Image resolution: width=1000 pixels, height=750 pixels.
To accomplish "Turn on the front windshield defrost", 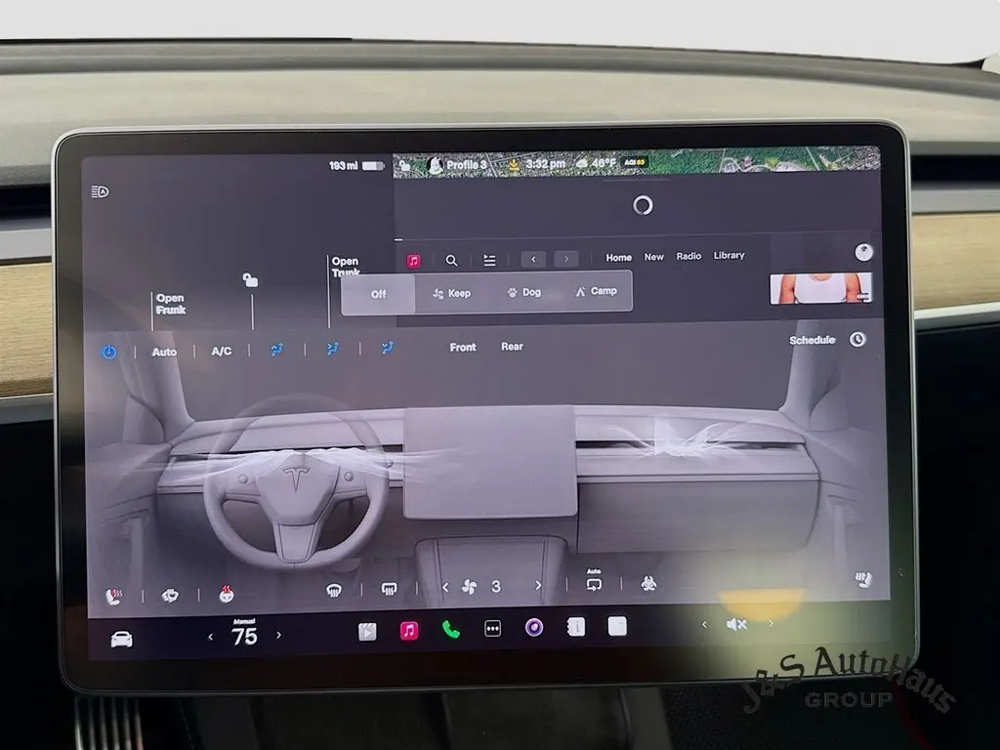I will 334,589.
